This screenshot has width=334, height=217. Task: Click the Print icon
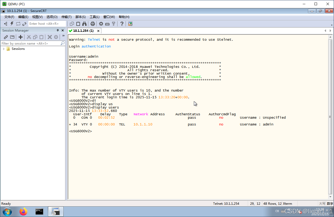pyautogui.click(x=92, y=24)
